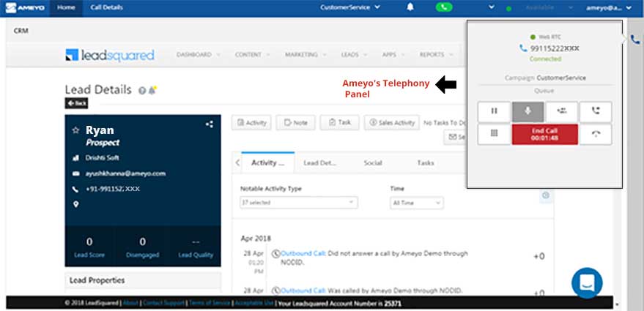Click the Disengaged value
The height and width of the screenshot is (311, 644).
(143, 241)
